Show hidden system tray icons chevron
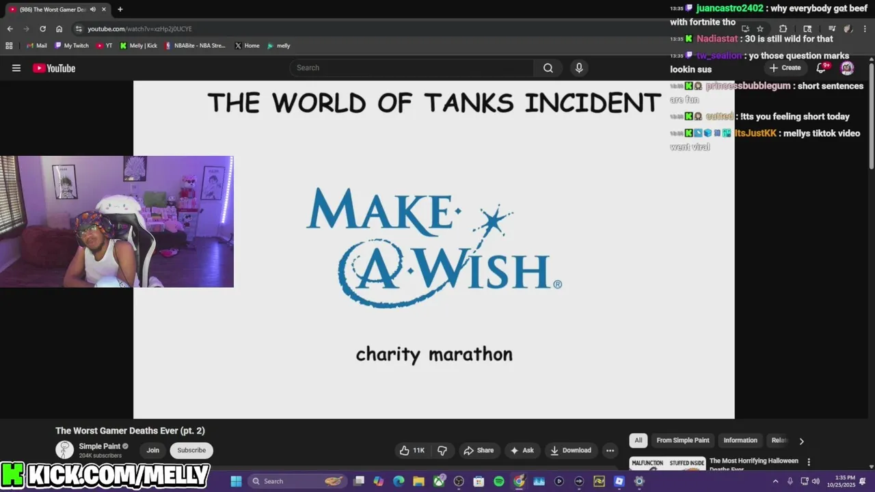The height and width of the screenshot is (492, 875). coord(775,481)
